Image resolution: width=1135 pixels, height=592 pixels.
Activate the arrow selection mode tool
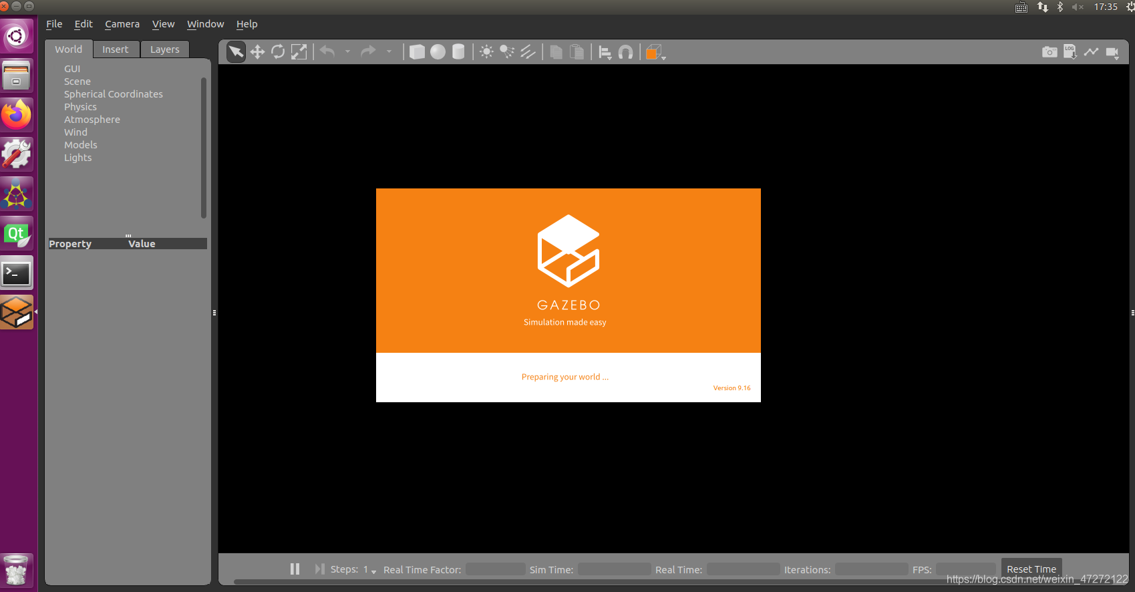236,52
